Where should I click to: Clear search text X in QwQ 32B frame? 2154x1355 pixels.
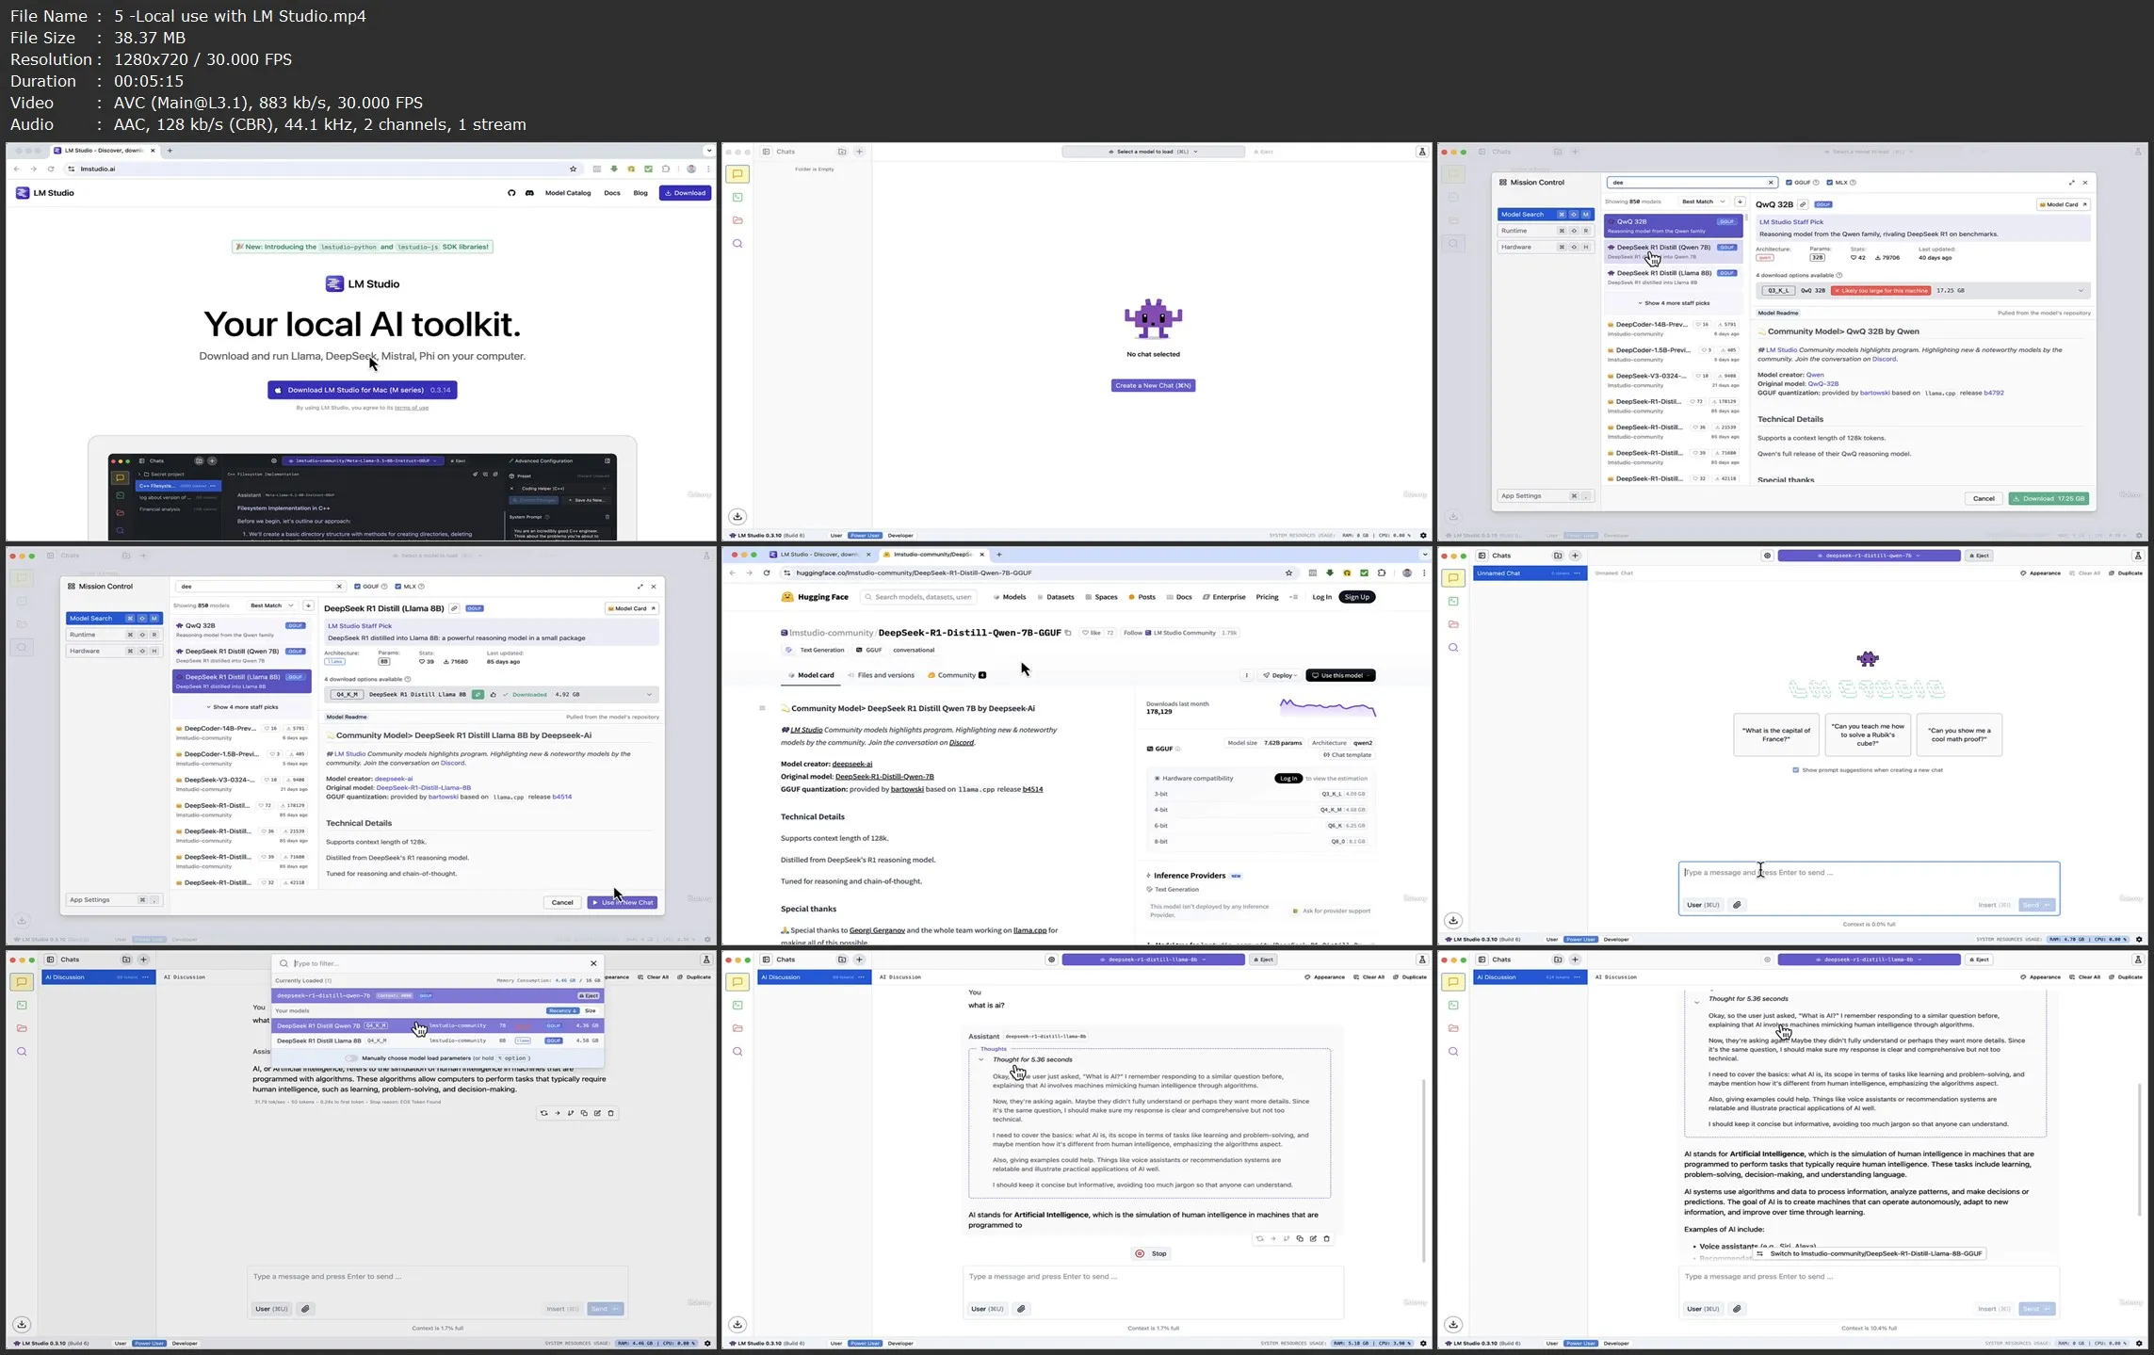[x=1771, y=183]
